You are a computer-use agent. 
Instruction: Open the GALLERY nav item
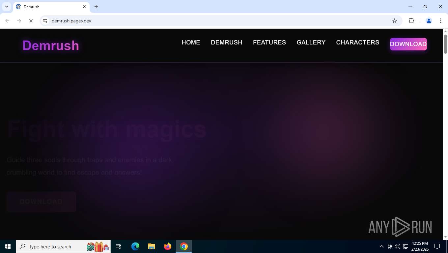[x=311, y=42]
